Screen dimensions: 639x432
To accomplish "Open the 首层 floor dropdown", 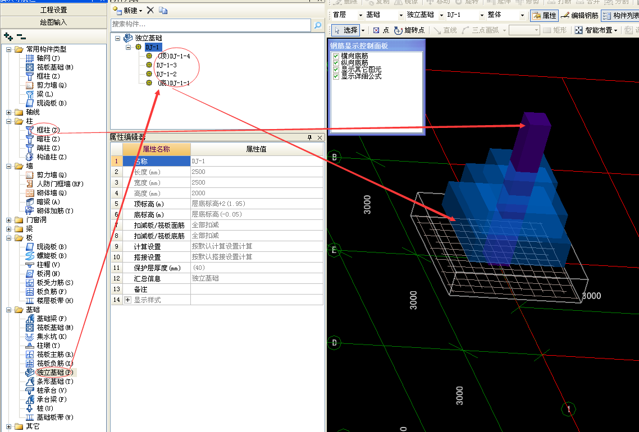I will tap(360, 16).
